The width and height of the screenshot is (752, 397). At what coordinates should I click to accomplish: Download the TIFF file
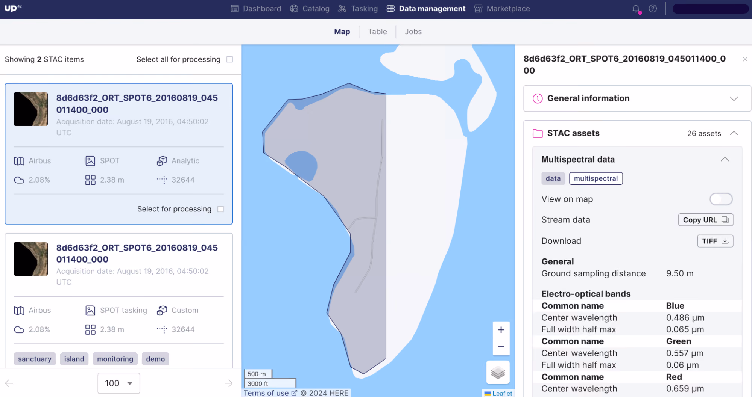tap(715, 241)
